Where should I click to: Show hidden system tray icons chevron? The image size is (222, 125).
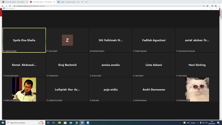[x=198, y=123]
